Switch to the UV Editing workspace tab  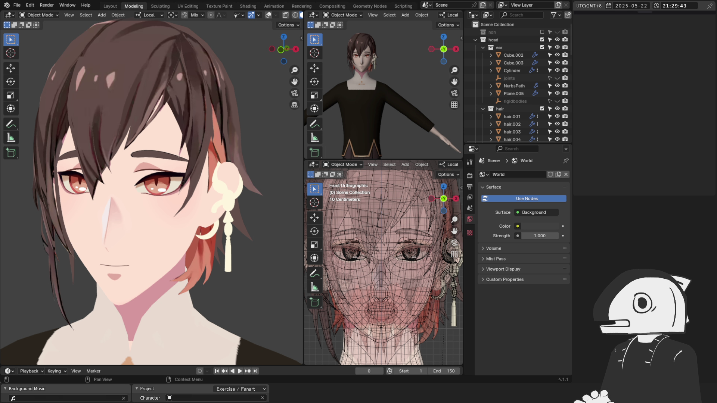tap(188, 6)
